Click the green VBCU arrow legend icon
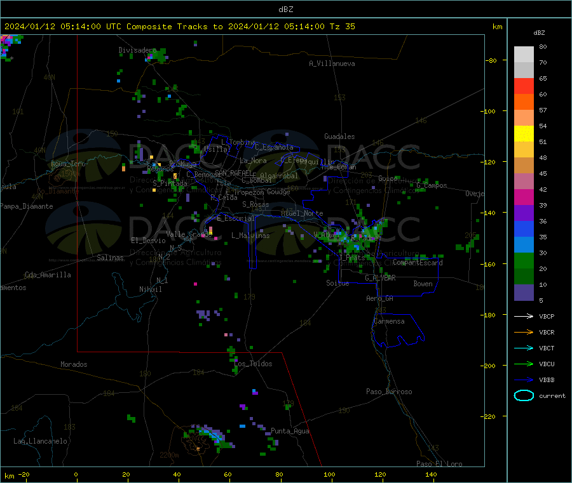This screenshot has height=483, width=572. [x=524, y=364]
